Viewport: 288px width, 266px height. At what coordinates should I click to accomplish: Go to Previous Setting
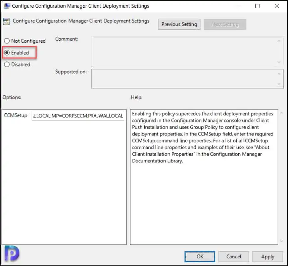pos(179,24)
